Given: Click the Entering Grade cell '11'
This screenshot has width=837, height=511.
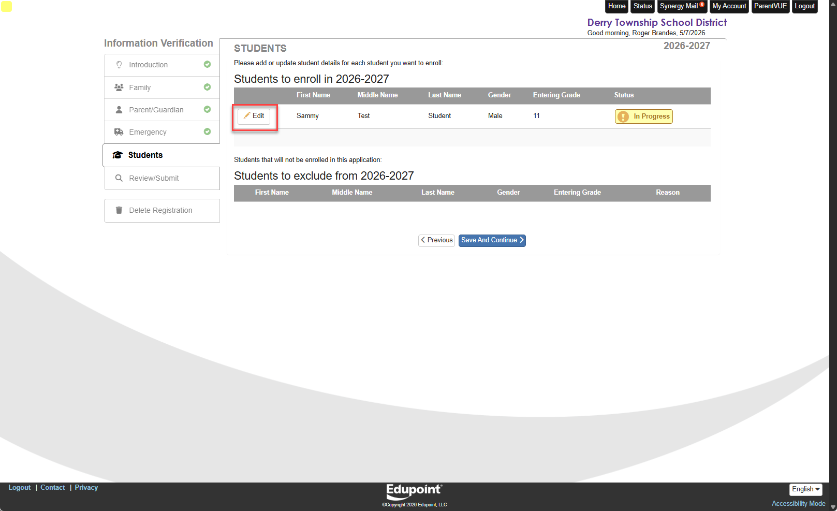Looking at the screenshot, I should click(x=536, y=116).
